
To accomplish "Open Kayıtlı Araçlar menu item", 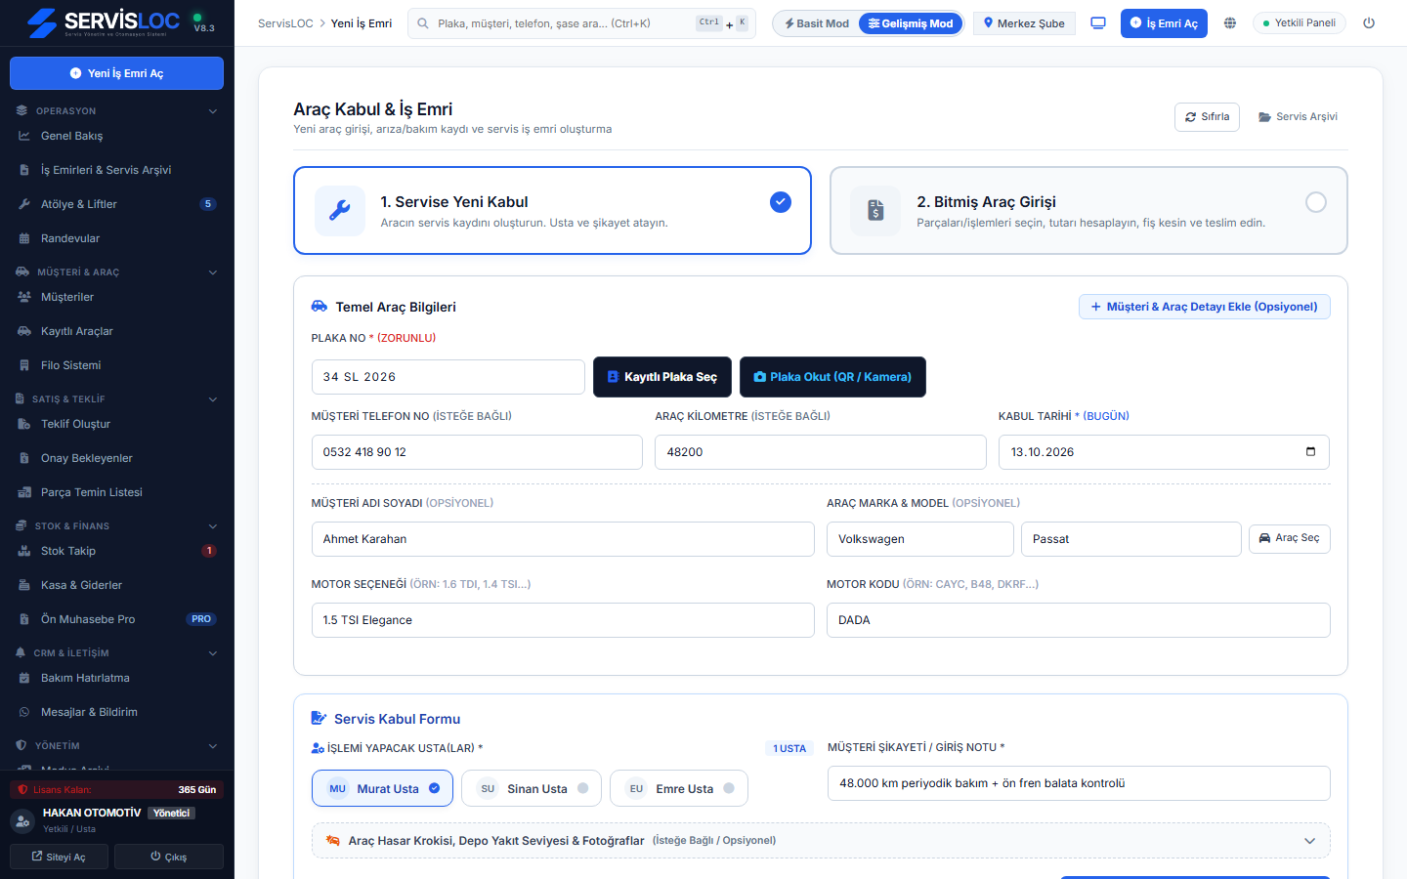I will 117,331.
